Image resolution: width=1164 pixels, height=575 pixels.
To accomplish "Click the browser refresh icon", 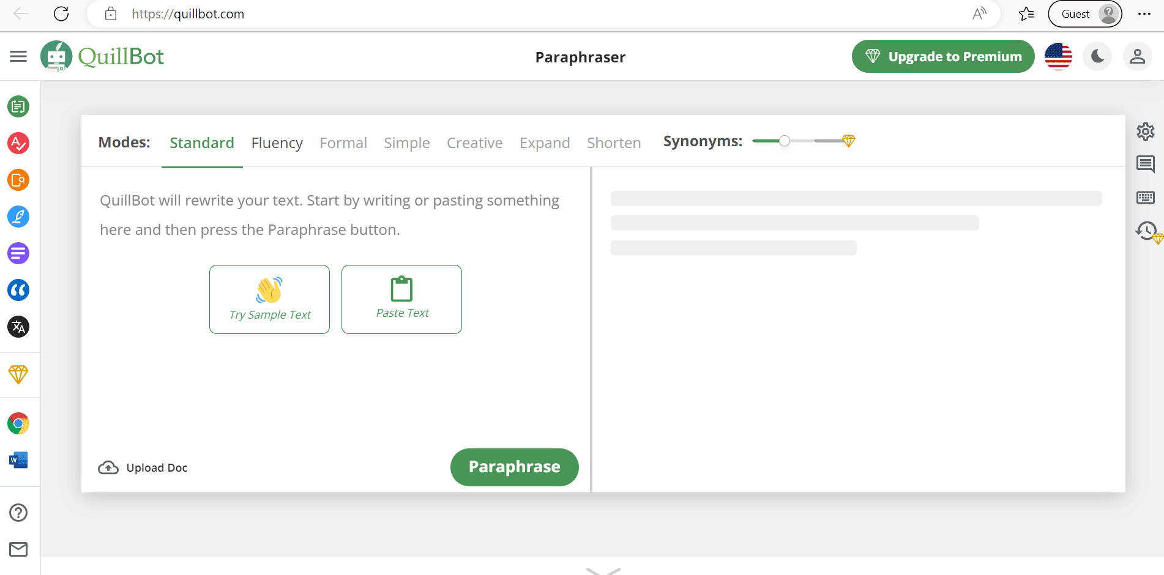I will (61, 13).
